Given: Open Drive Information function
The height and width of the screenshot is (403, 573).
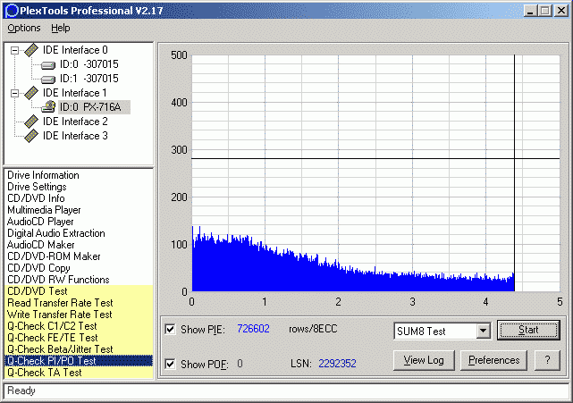Looking at the screenshot, I should click(43, 175).
